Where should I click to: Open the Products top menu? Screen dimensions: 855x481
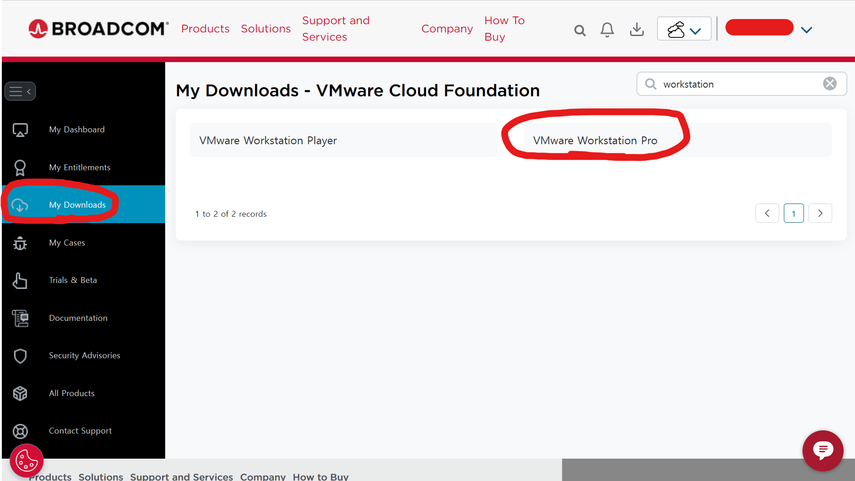point(205,29)
